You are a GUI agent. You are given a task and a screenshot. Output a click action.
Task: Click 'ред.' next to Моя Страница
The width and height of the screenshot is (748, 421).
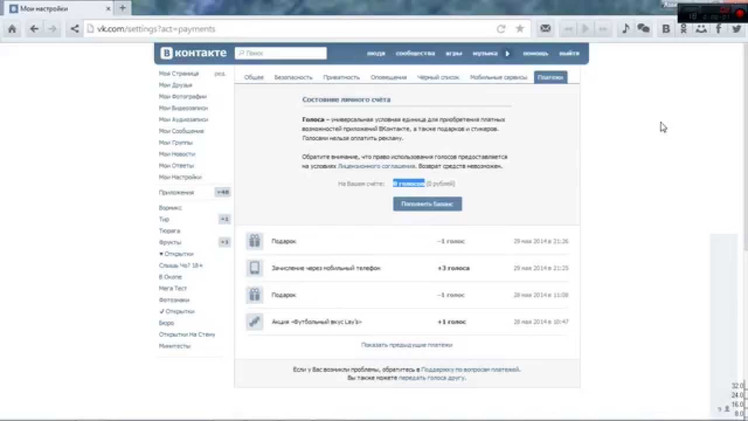[220, 74]
